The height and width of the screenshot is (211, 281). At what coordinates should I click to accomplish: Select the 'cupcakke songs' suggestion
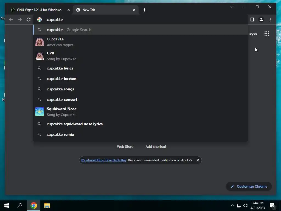coord(140,89)
